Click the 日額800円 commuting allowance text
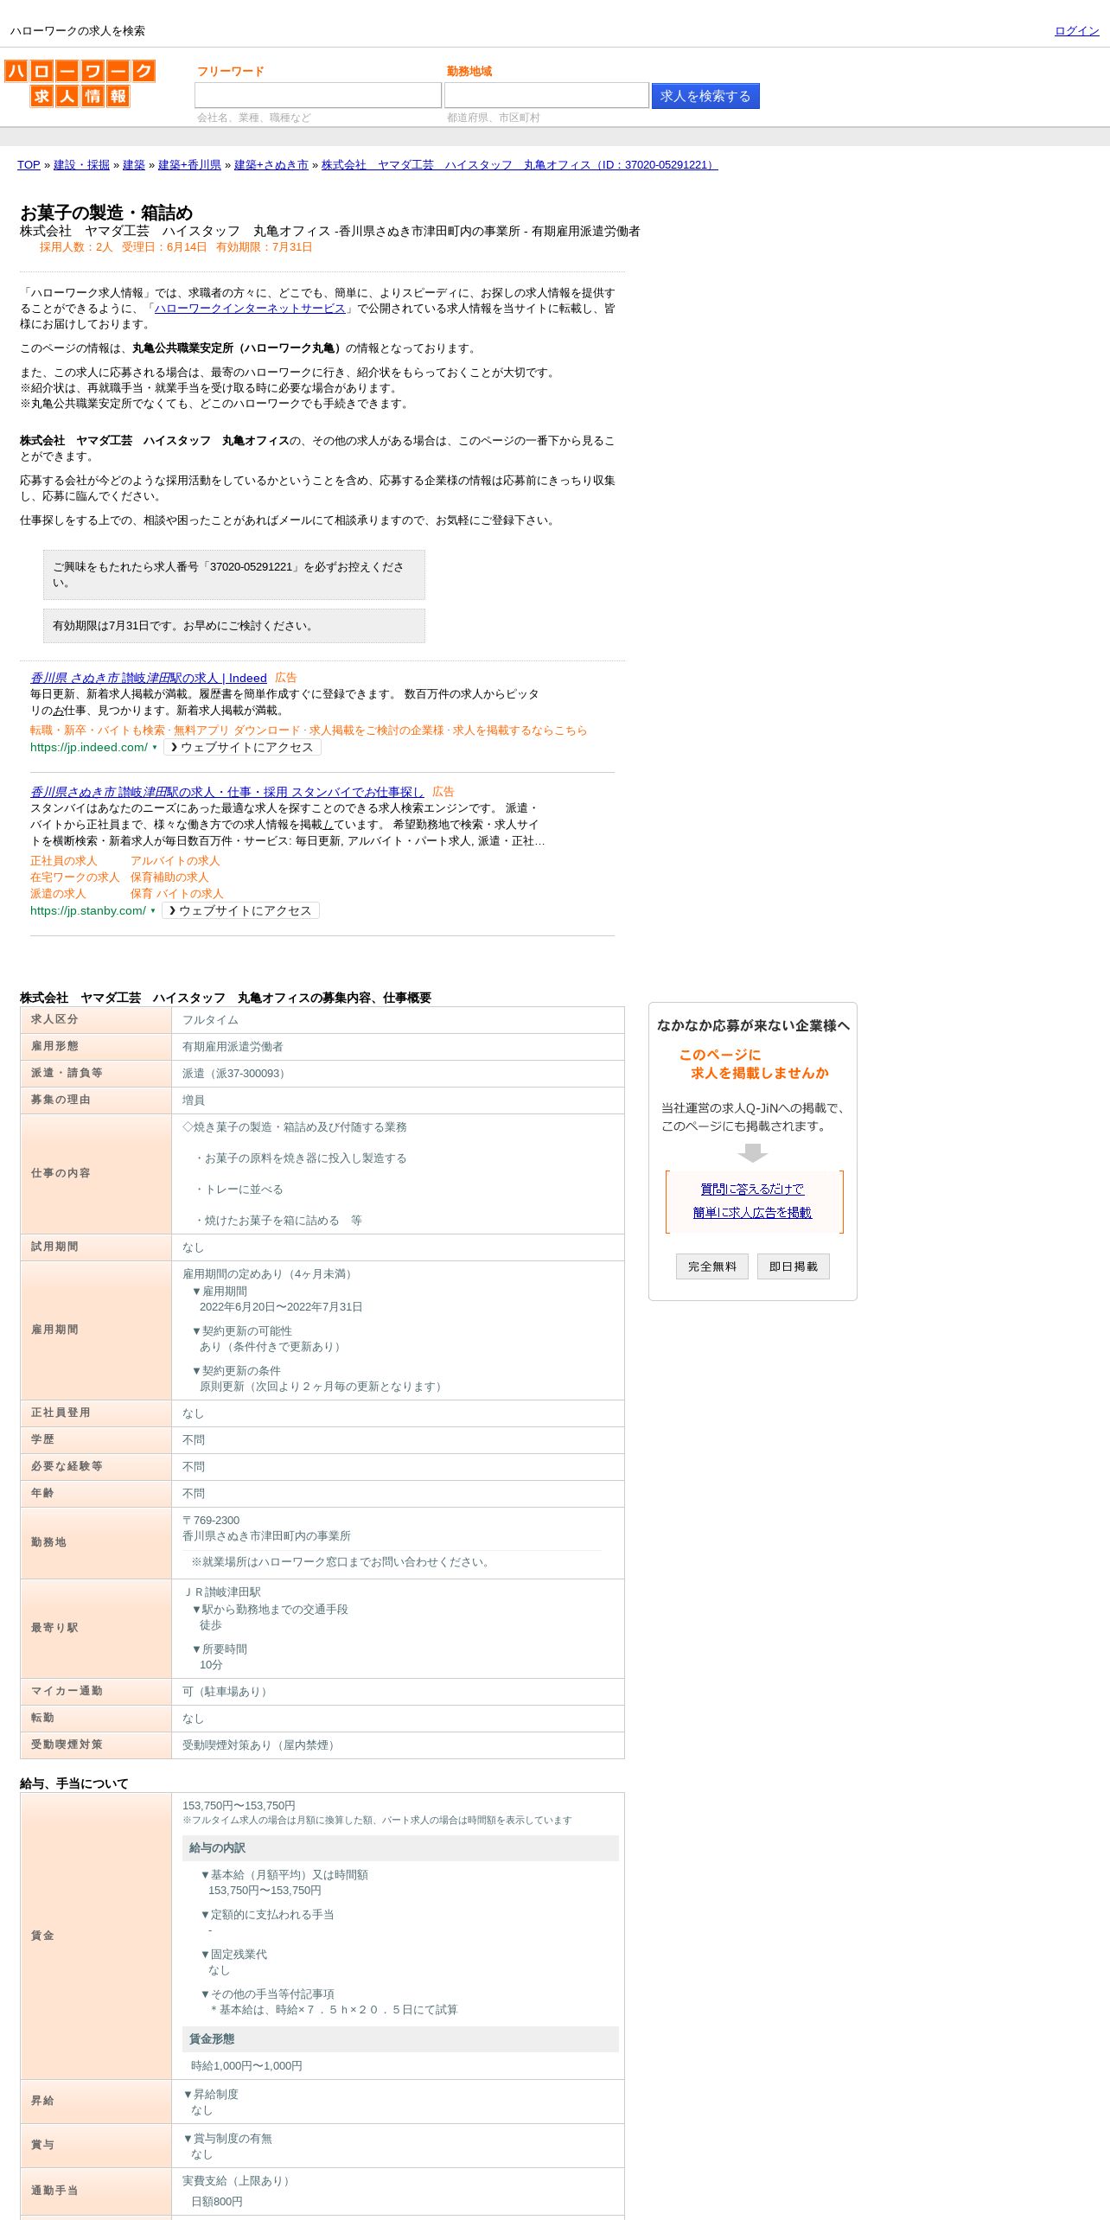The height and width of the screenshot is (2220, 1110). (x=217, y=2202)
